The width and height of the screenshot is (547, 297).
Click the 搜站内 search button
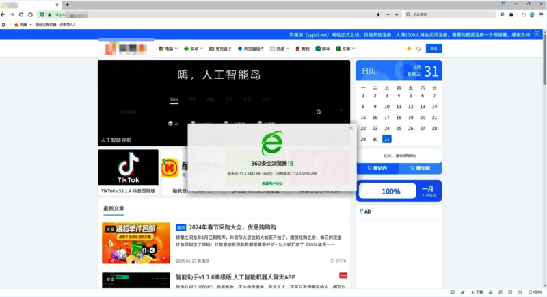(x=377, y=168)
